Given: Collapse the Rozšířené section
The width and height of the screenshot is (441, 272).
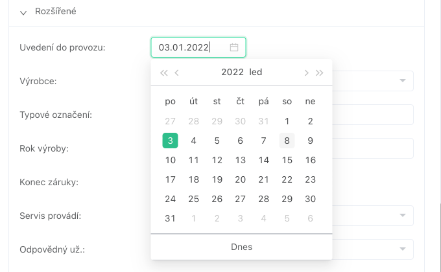Looking at the screenshot, I should point(24,12).
